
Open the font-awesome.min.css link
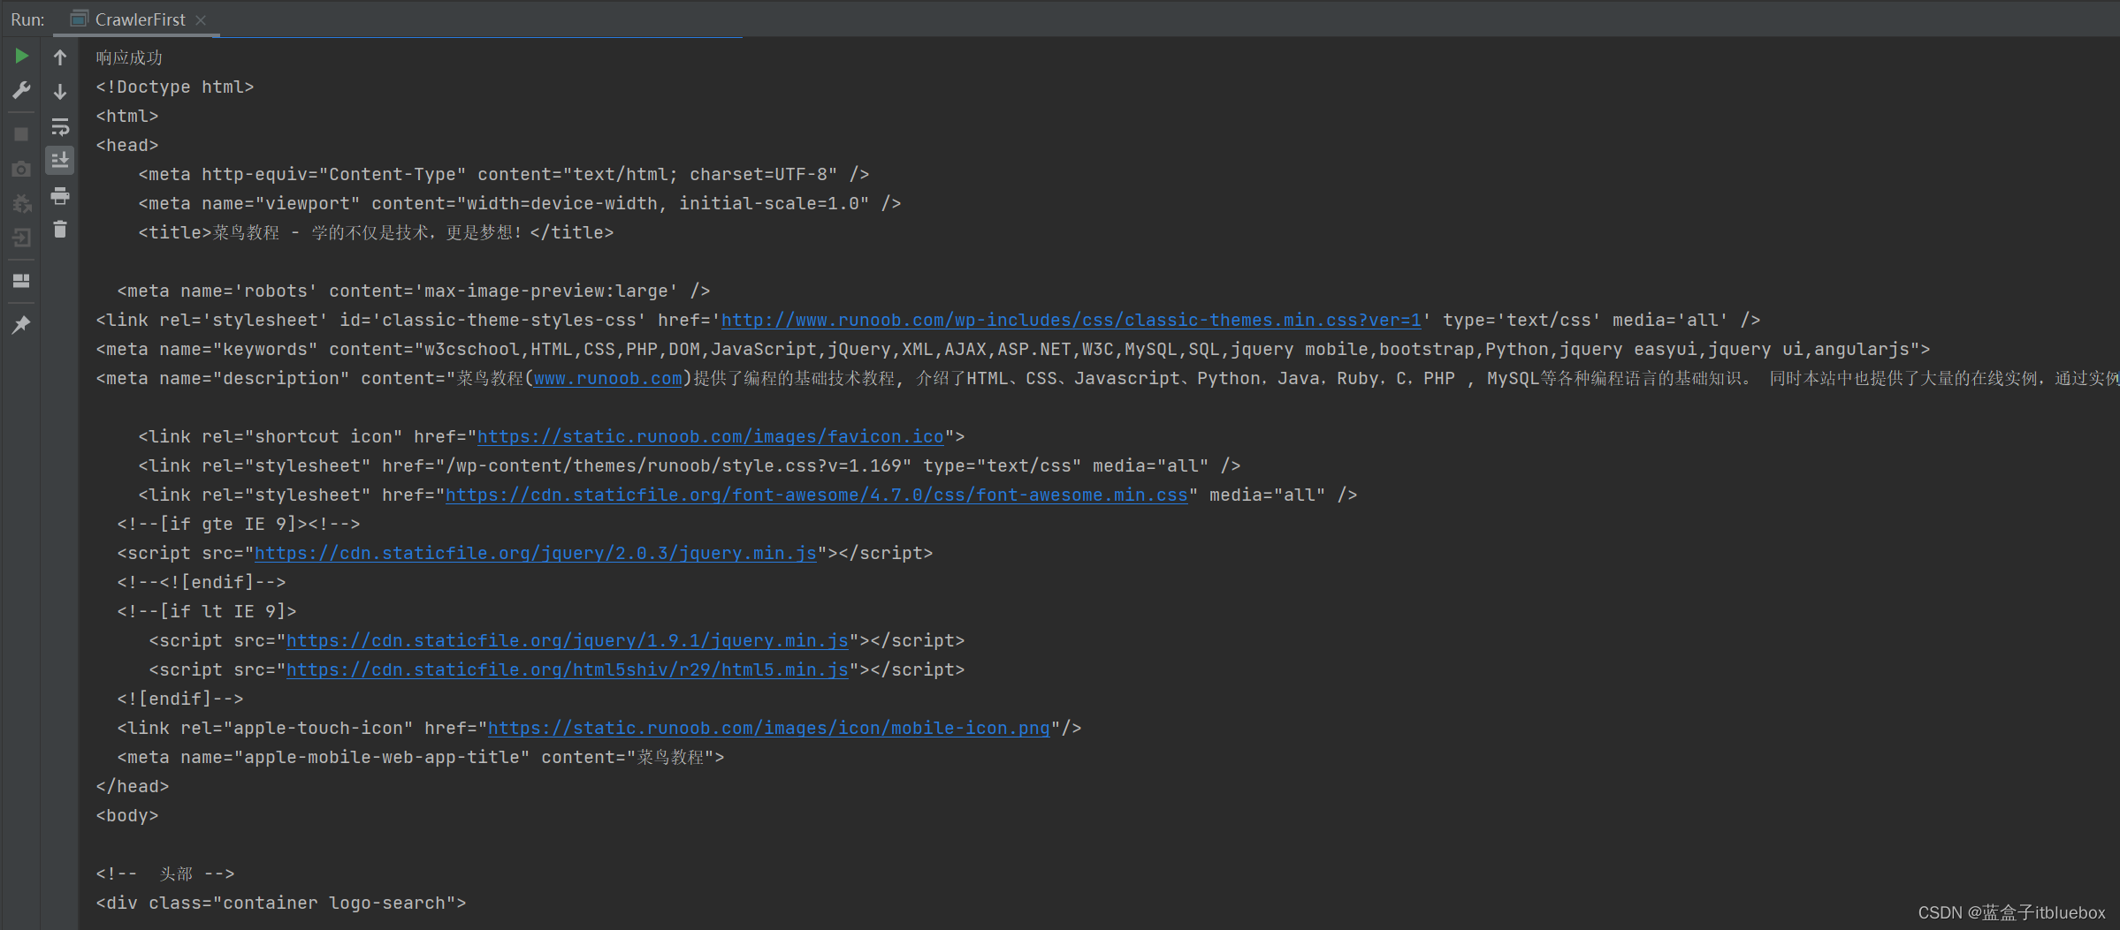[x=817, y=495]
